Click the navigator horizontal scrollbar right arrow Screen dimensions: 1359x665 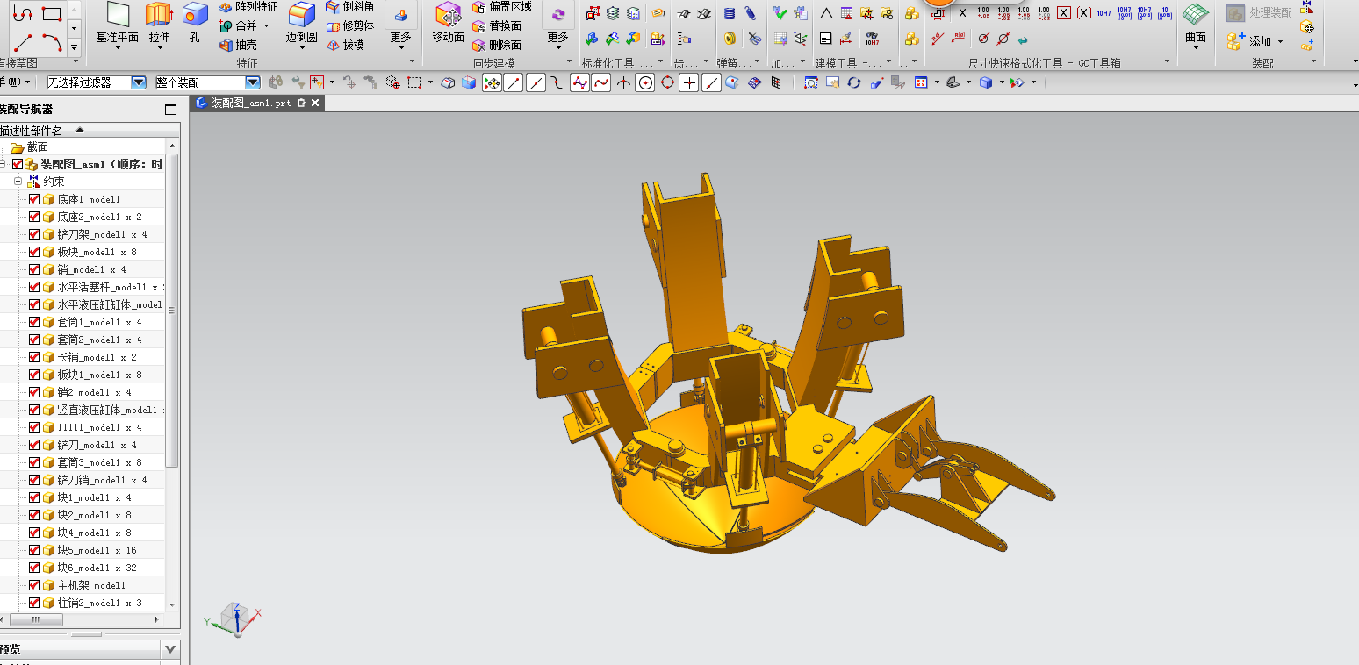157,619
